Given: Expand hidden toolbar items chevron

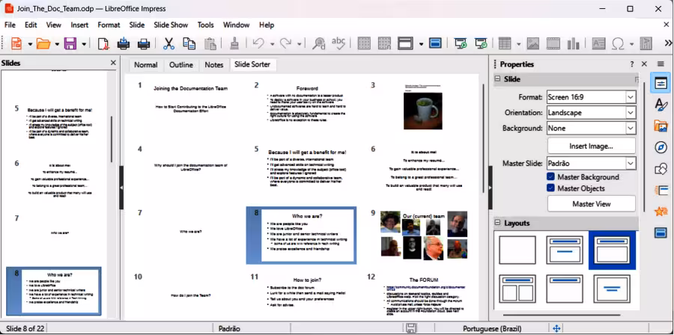Looking at the screenshot, I should click(x=668, y=43).
